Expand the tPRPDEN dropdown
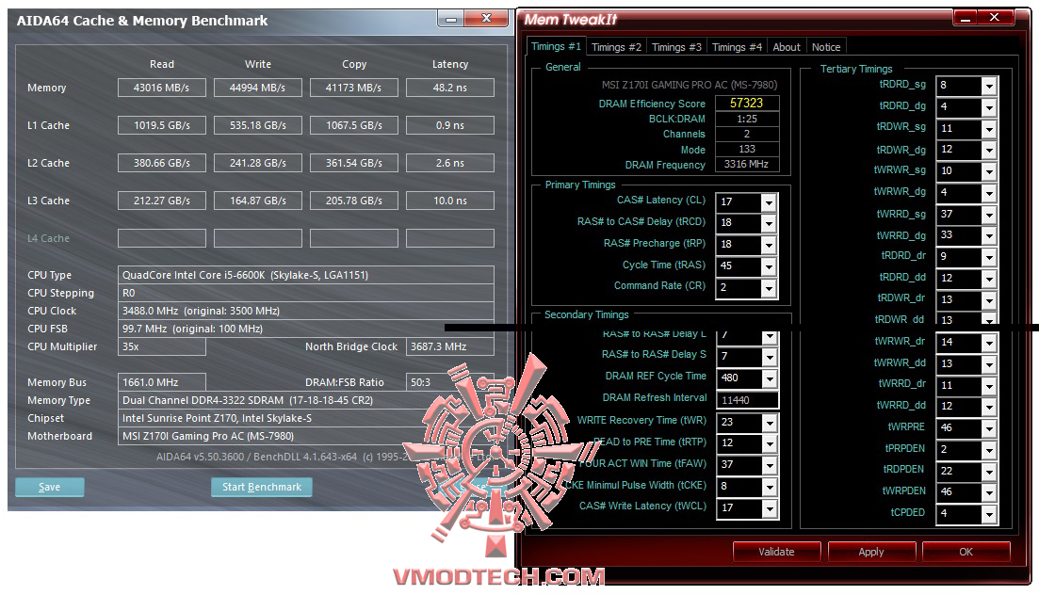This screenshot has height=595, width=1039. tap(989, 450)
